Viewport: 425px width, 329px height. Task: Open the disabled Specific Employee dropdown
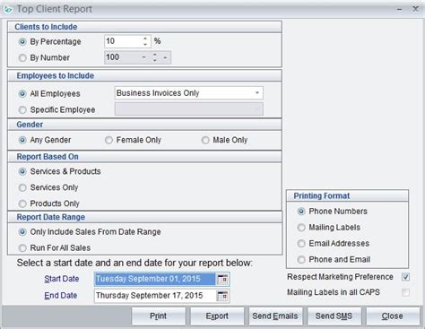tap(189, 109)
